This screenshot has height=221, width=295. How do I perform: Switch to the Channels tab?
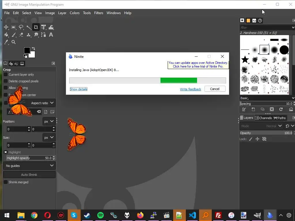pyautogui.click(x=263, y=118)
